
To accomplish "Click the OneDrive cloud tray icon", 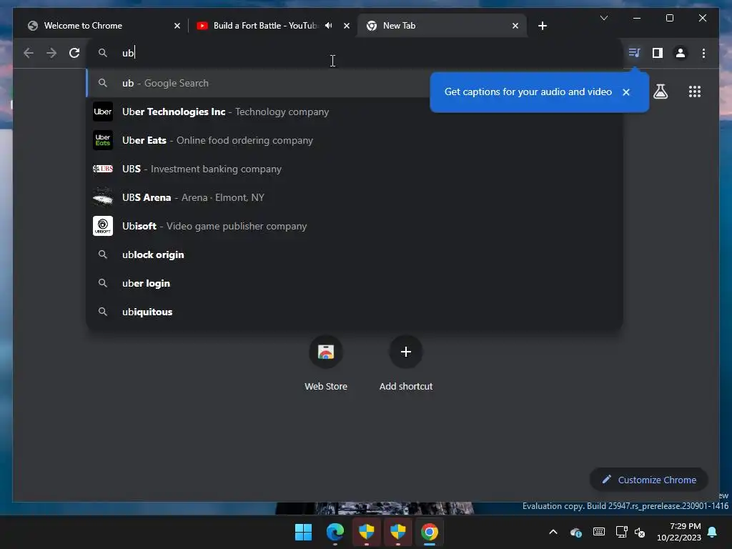I will pos(576,532).
